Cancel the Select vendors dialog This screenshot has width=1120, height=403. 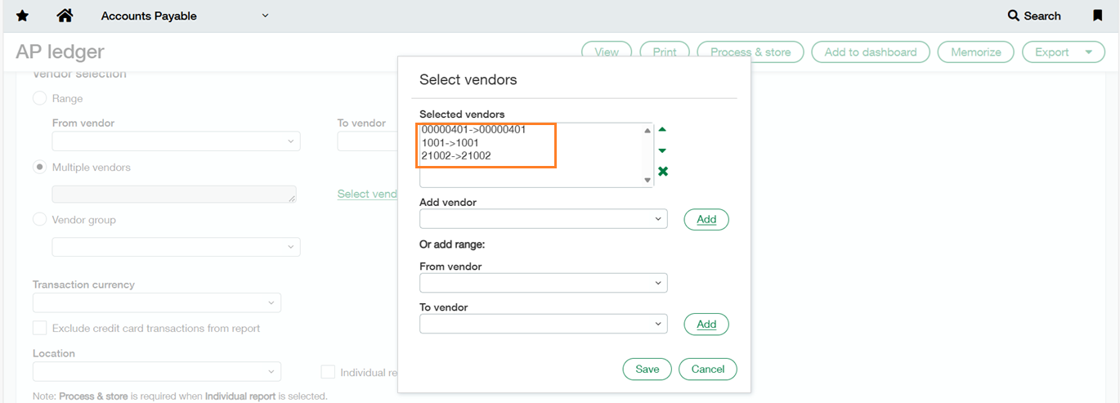[707, 369]
